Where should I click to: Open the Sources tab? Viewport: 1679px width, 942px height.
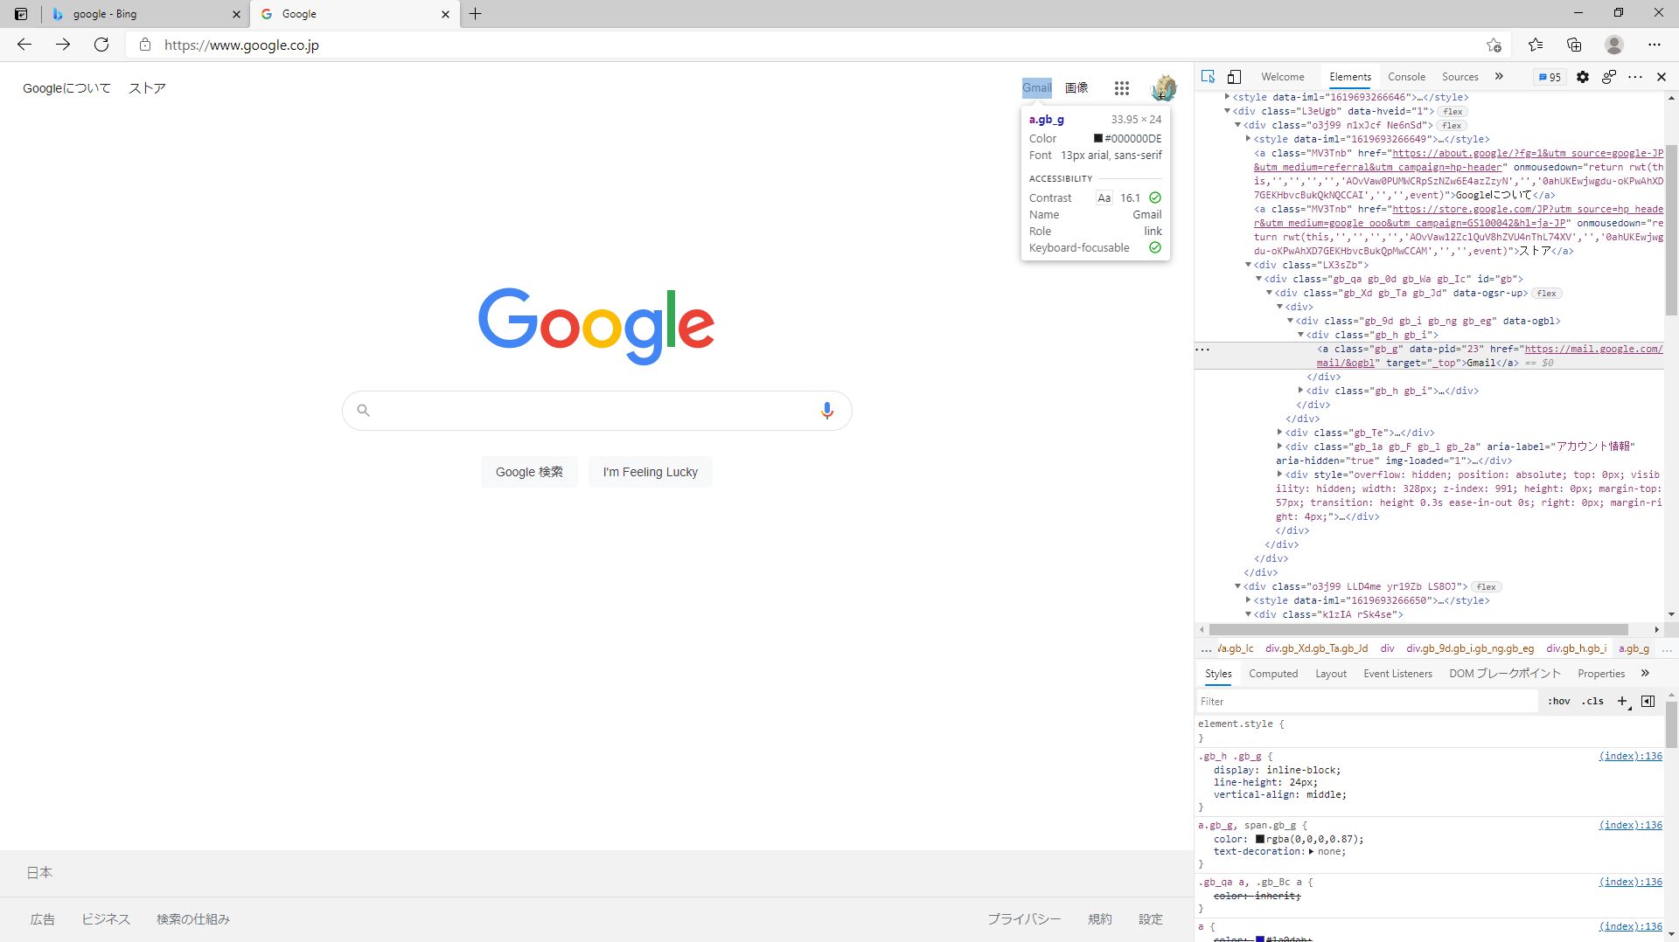1460,77
